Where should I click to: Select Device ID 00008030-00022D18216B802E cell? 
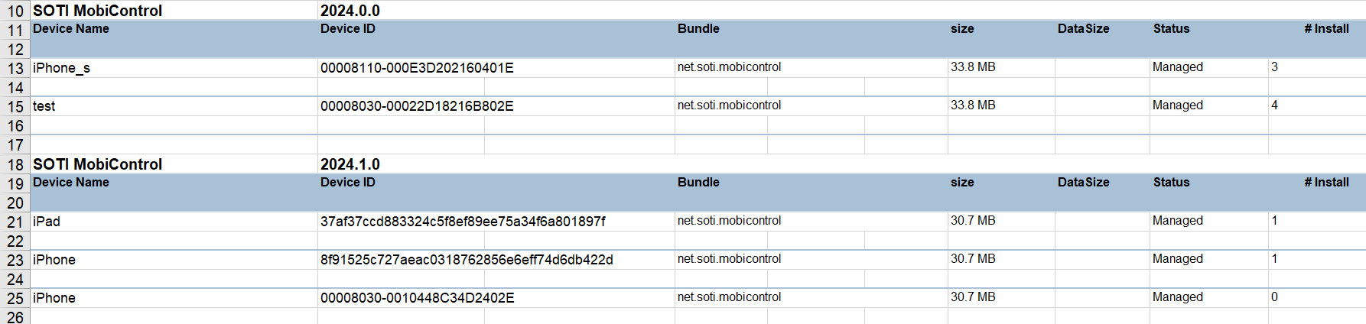coord(496,106)
